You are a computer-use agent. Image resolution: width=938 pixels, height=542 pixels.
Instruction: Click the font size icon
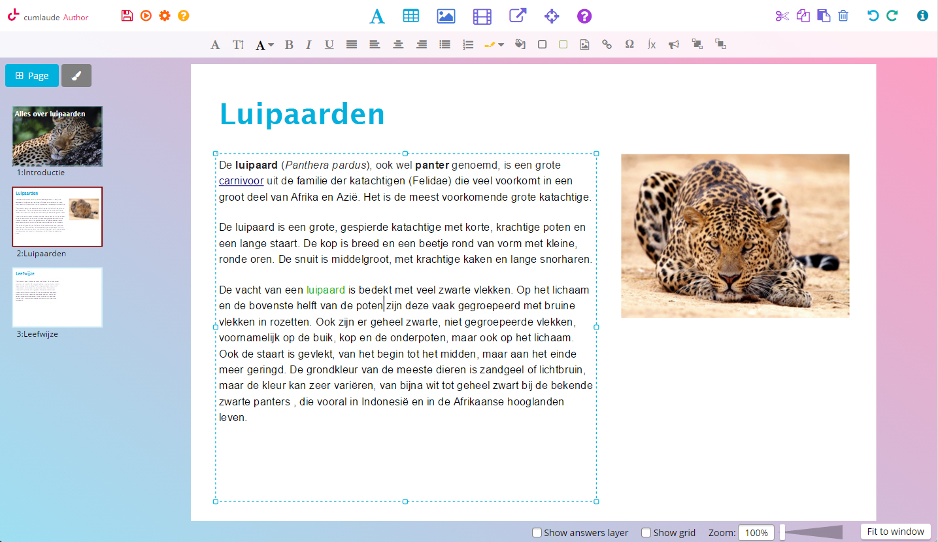pos(239,44)
